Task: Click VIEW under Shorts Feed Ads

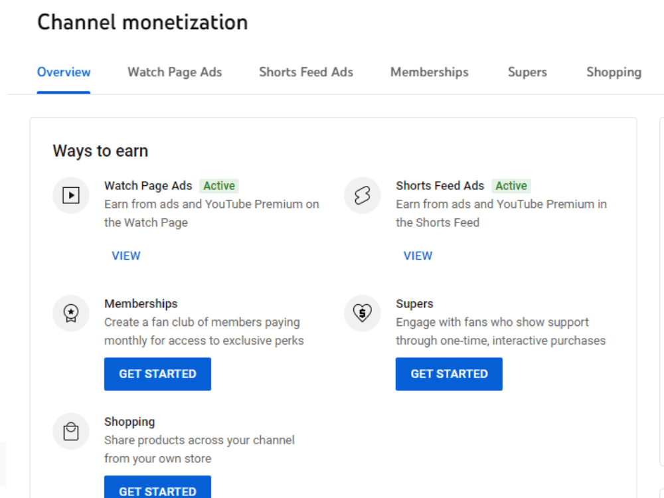Action: tap(418, 256)
